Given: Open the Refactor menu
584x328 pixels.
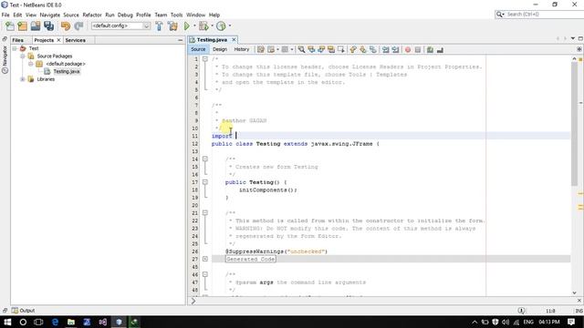Looking at the screenshot, I should (92, 15).
